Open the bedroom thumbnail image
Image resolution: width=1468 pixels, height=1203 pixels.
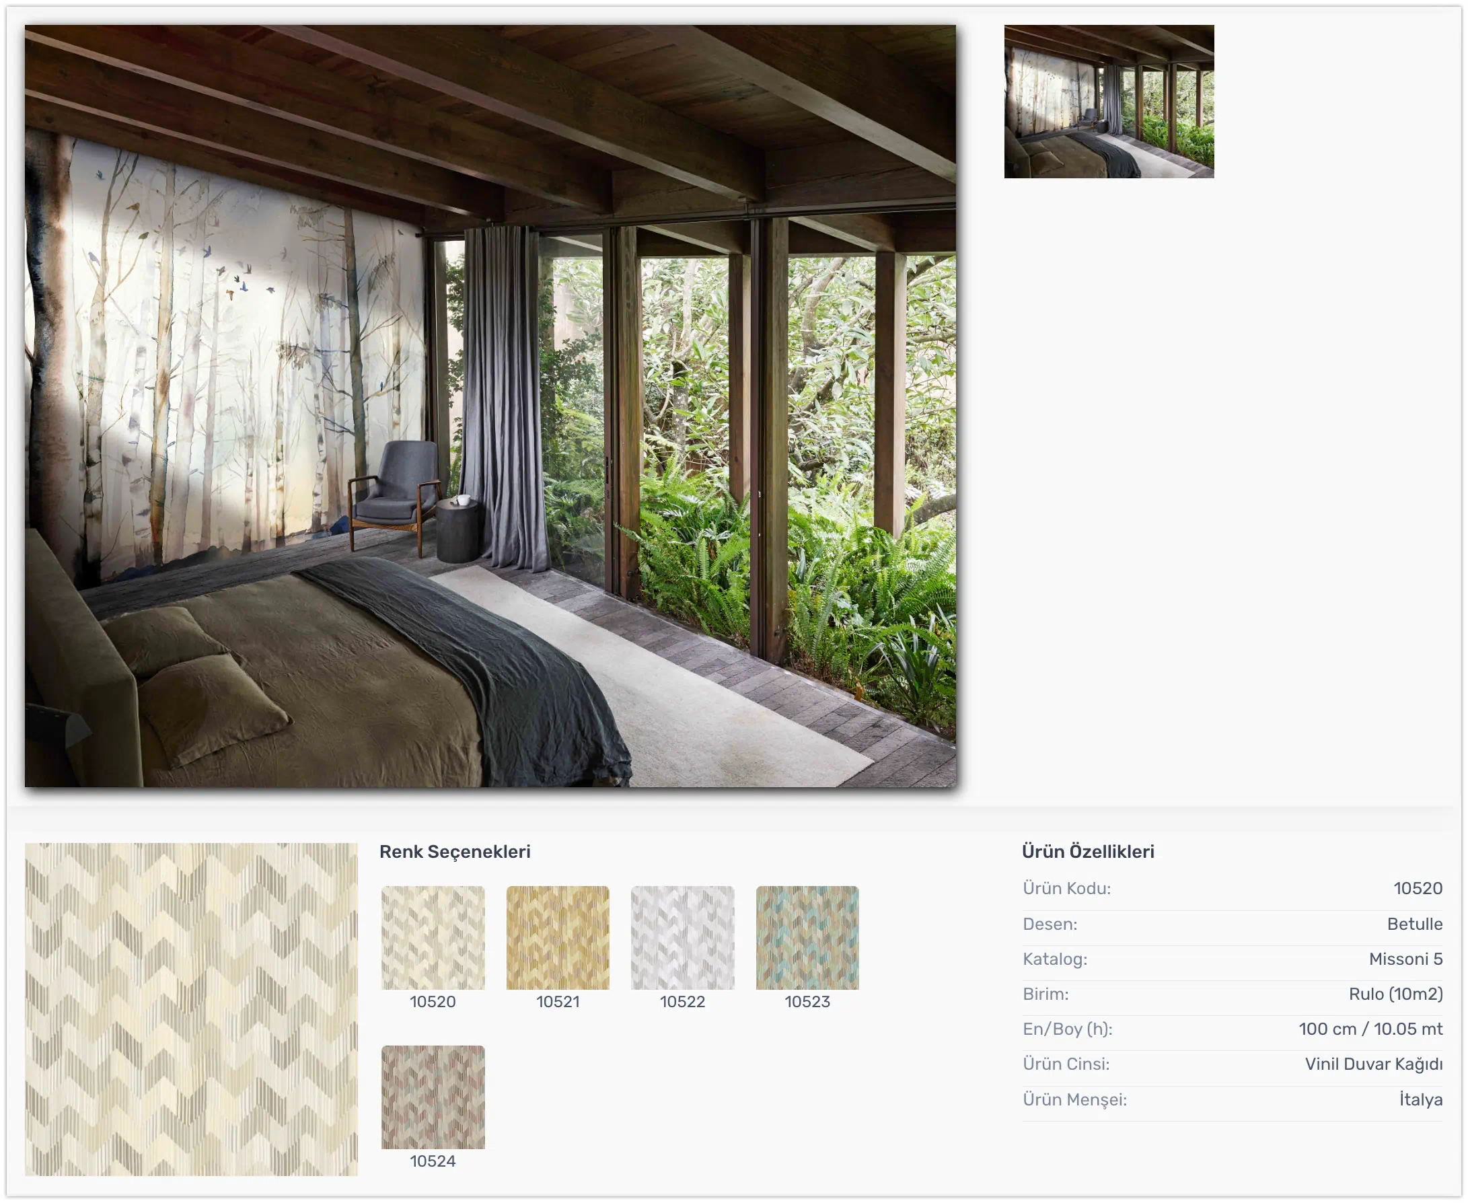pos(1109,101)
